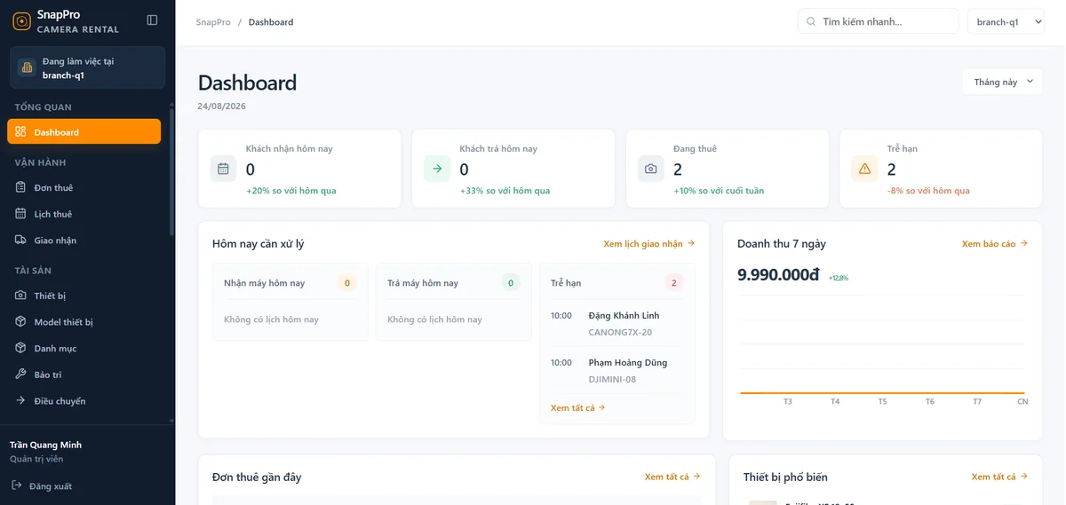
Task: Click the branch building icon
Action: pyautogui.click(x=27, y=67)
